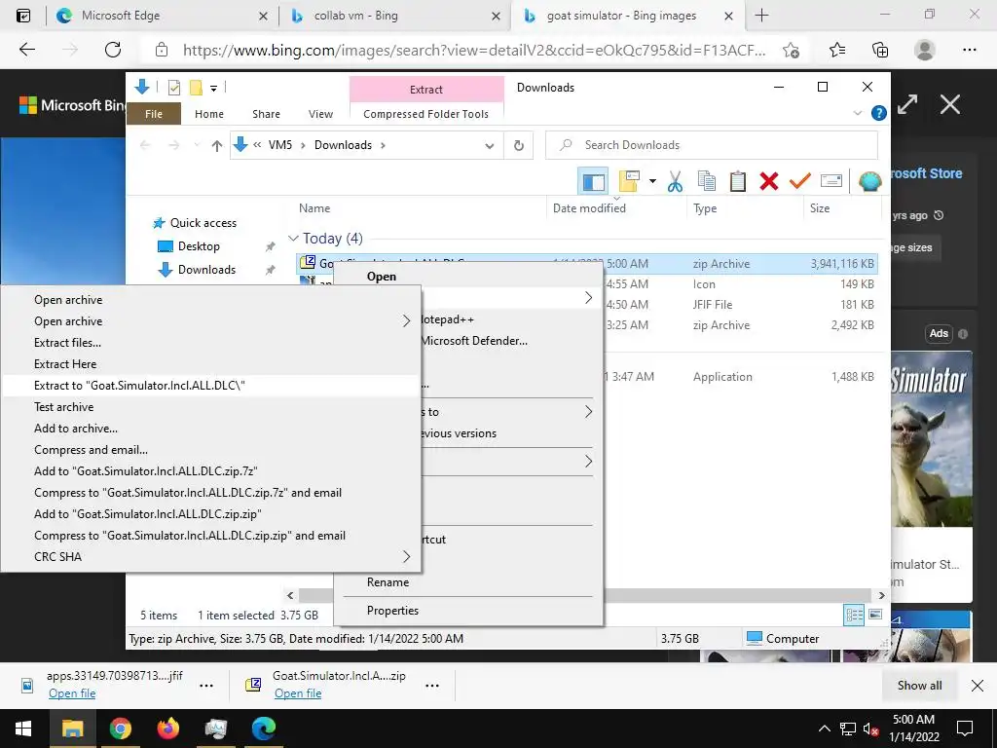Image resolution: width=997 pixels, height=748 pixels.
Task: Click Edge Favorites star icon
Action: coord(837,50)
